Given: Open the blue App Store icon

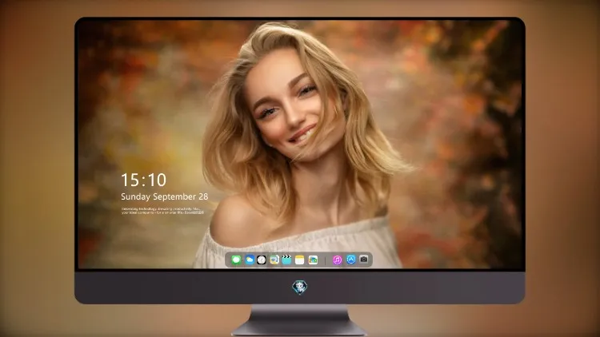Looking at the screenshot, I should coord(351,260).
